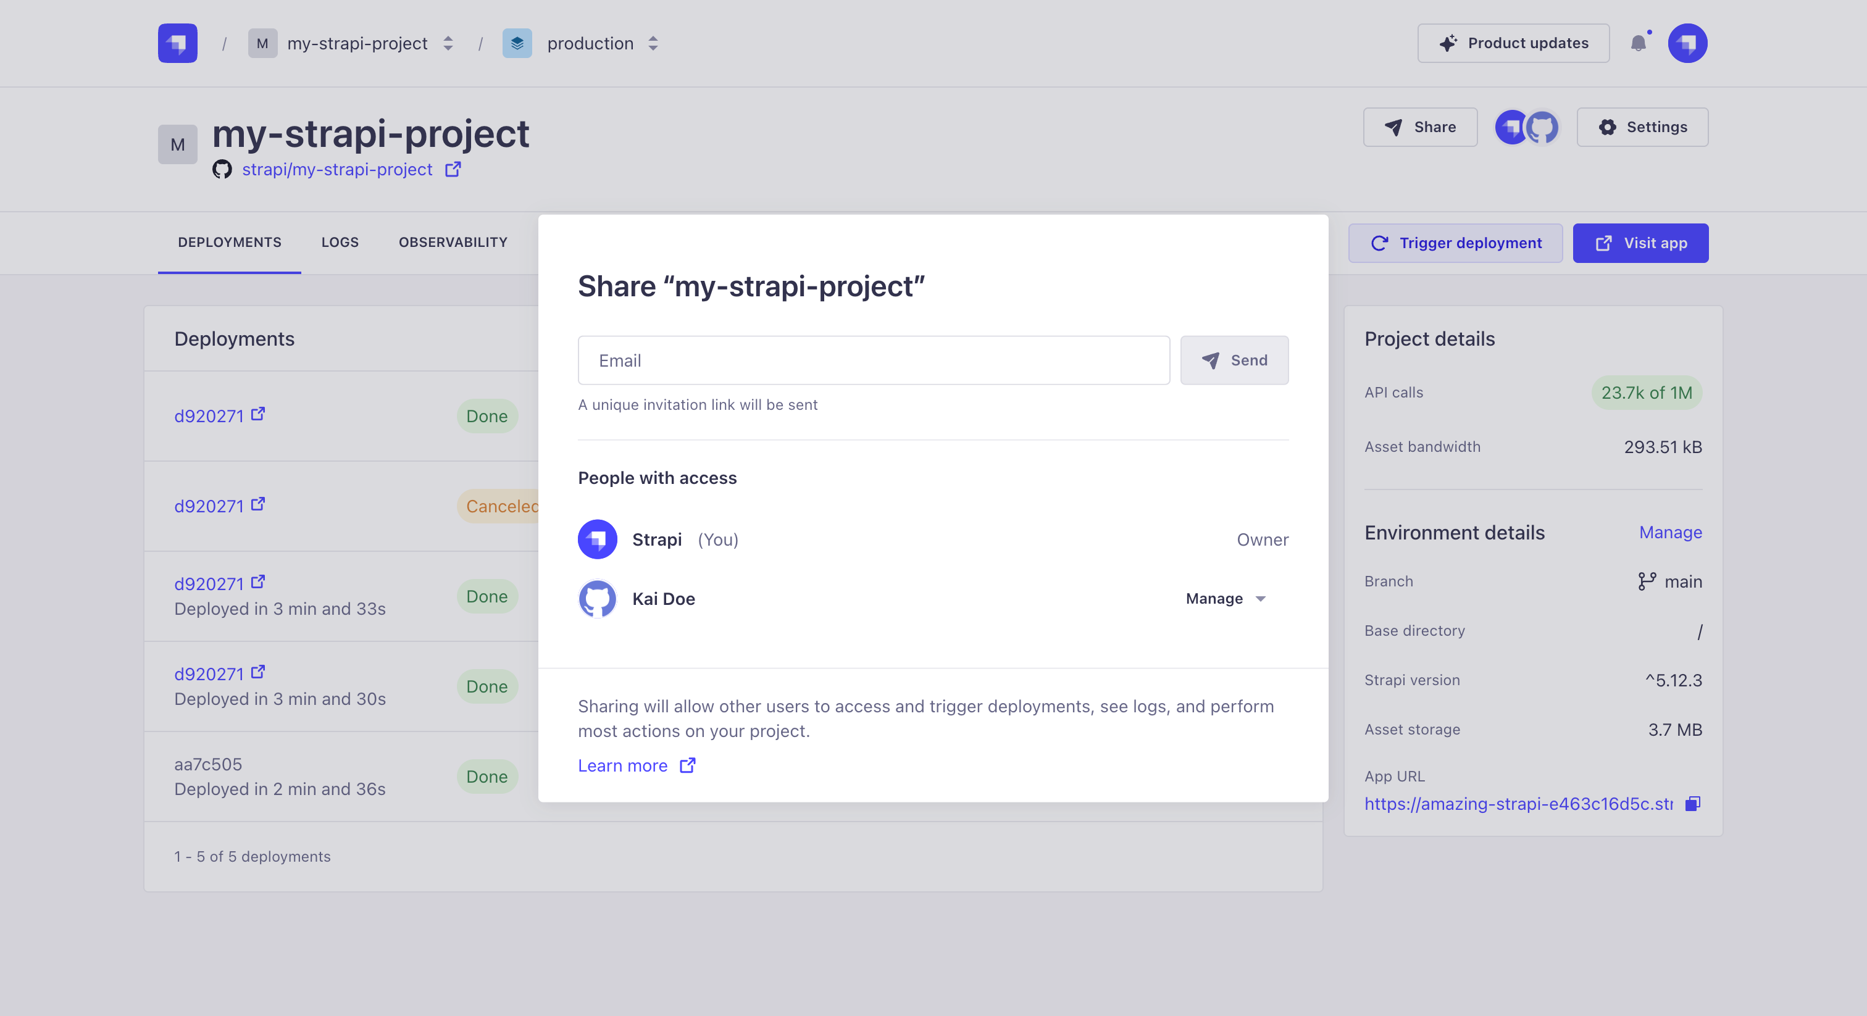This screenshot has height=1016, width=1867.
Task: Click the 23.7k of 1M API calls badge
Action: tap(1647, 393)
